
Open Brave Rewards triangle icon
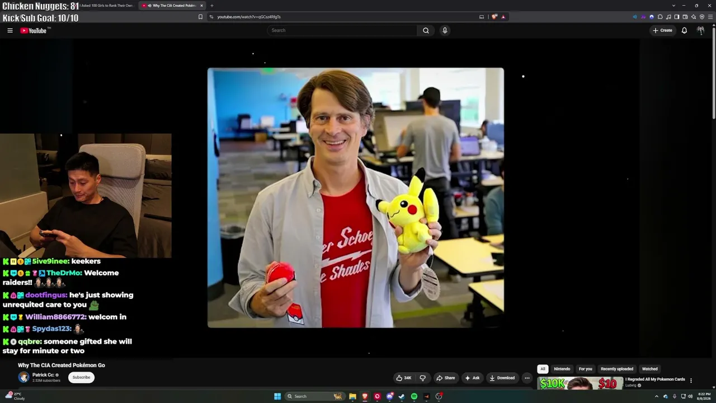[x=503, y=17]
